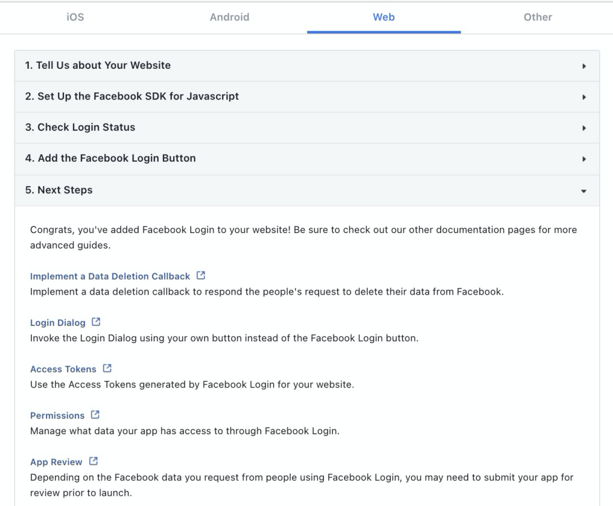613x506 pixels.
Task: Click the external link icon beside Access Tokens
Action: [107, 368]
